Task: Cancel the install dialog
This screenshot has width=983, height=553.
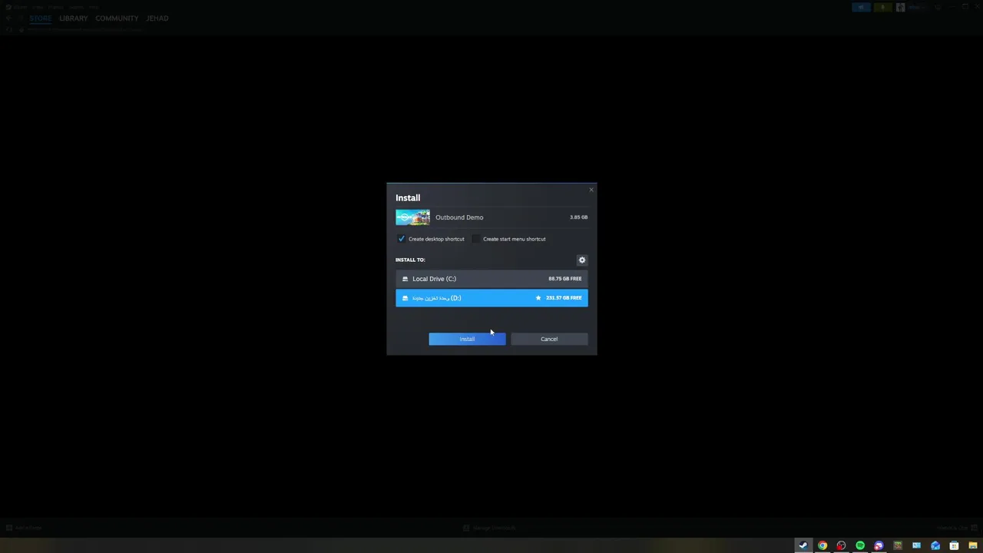Action: [x=549, y=339]
